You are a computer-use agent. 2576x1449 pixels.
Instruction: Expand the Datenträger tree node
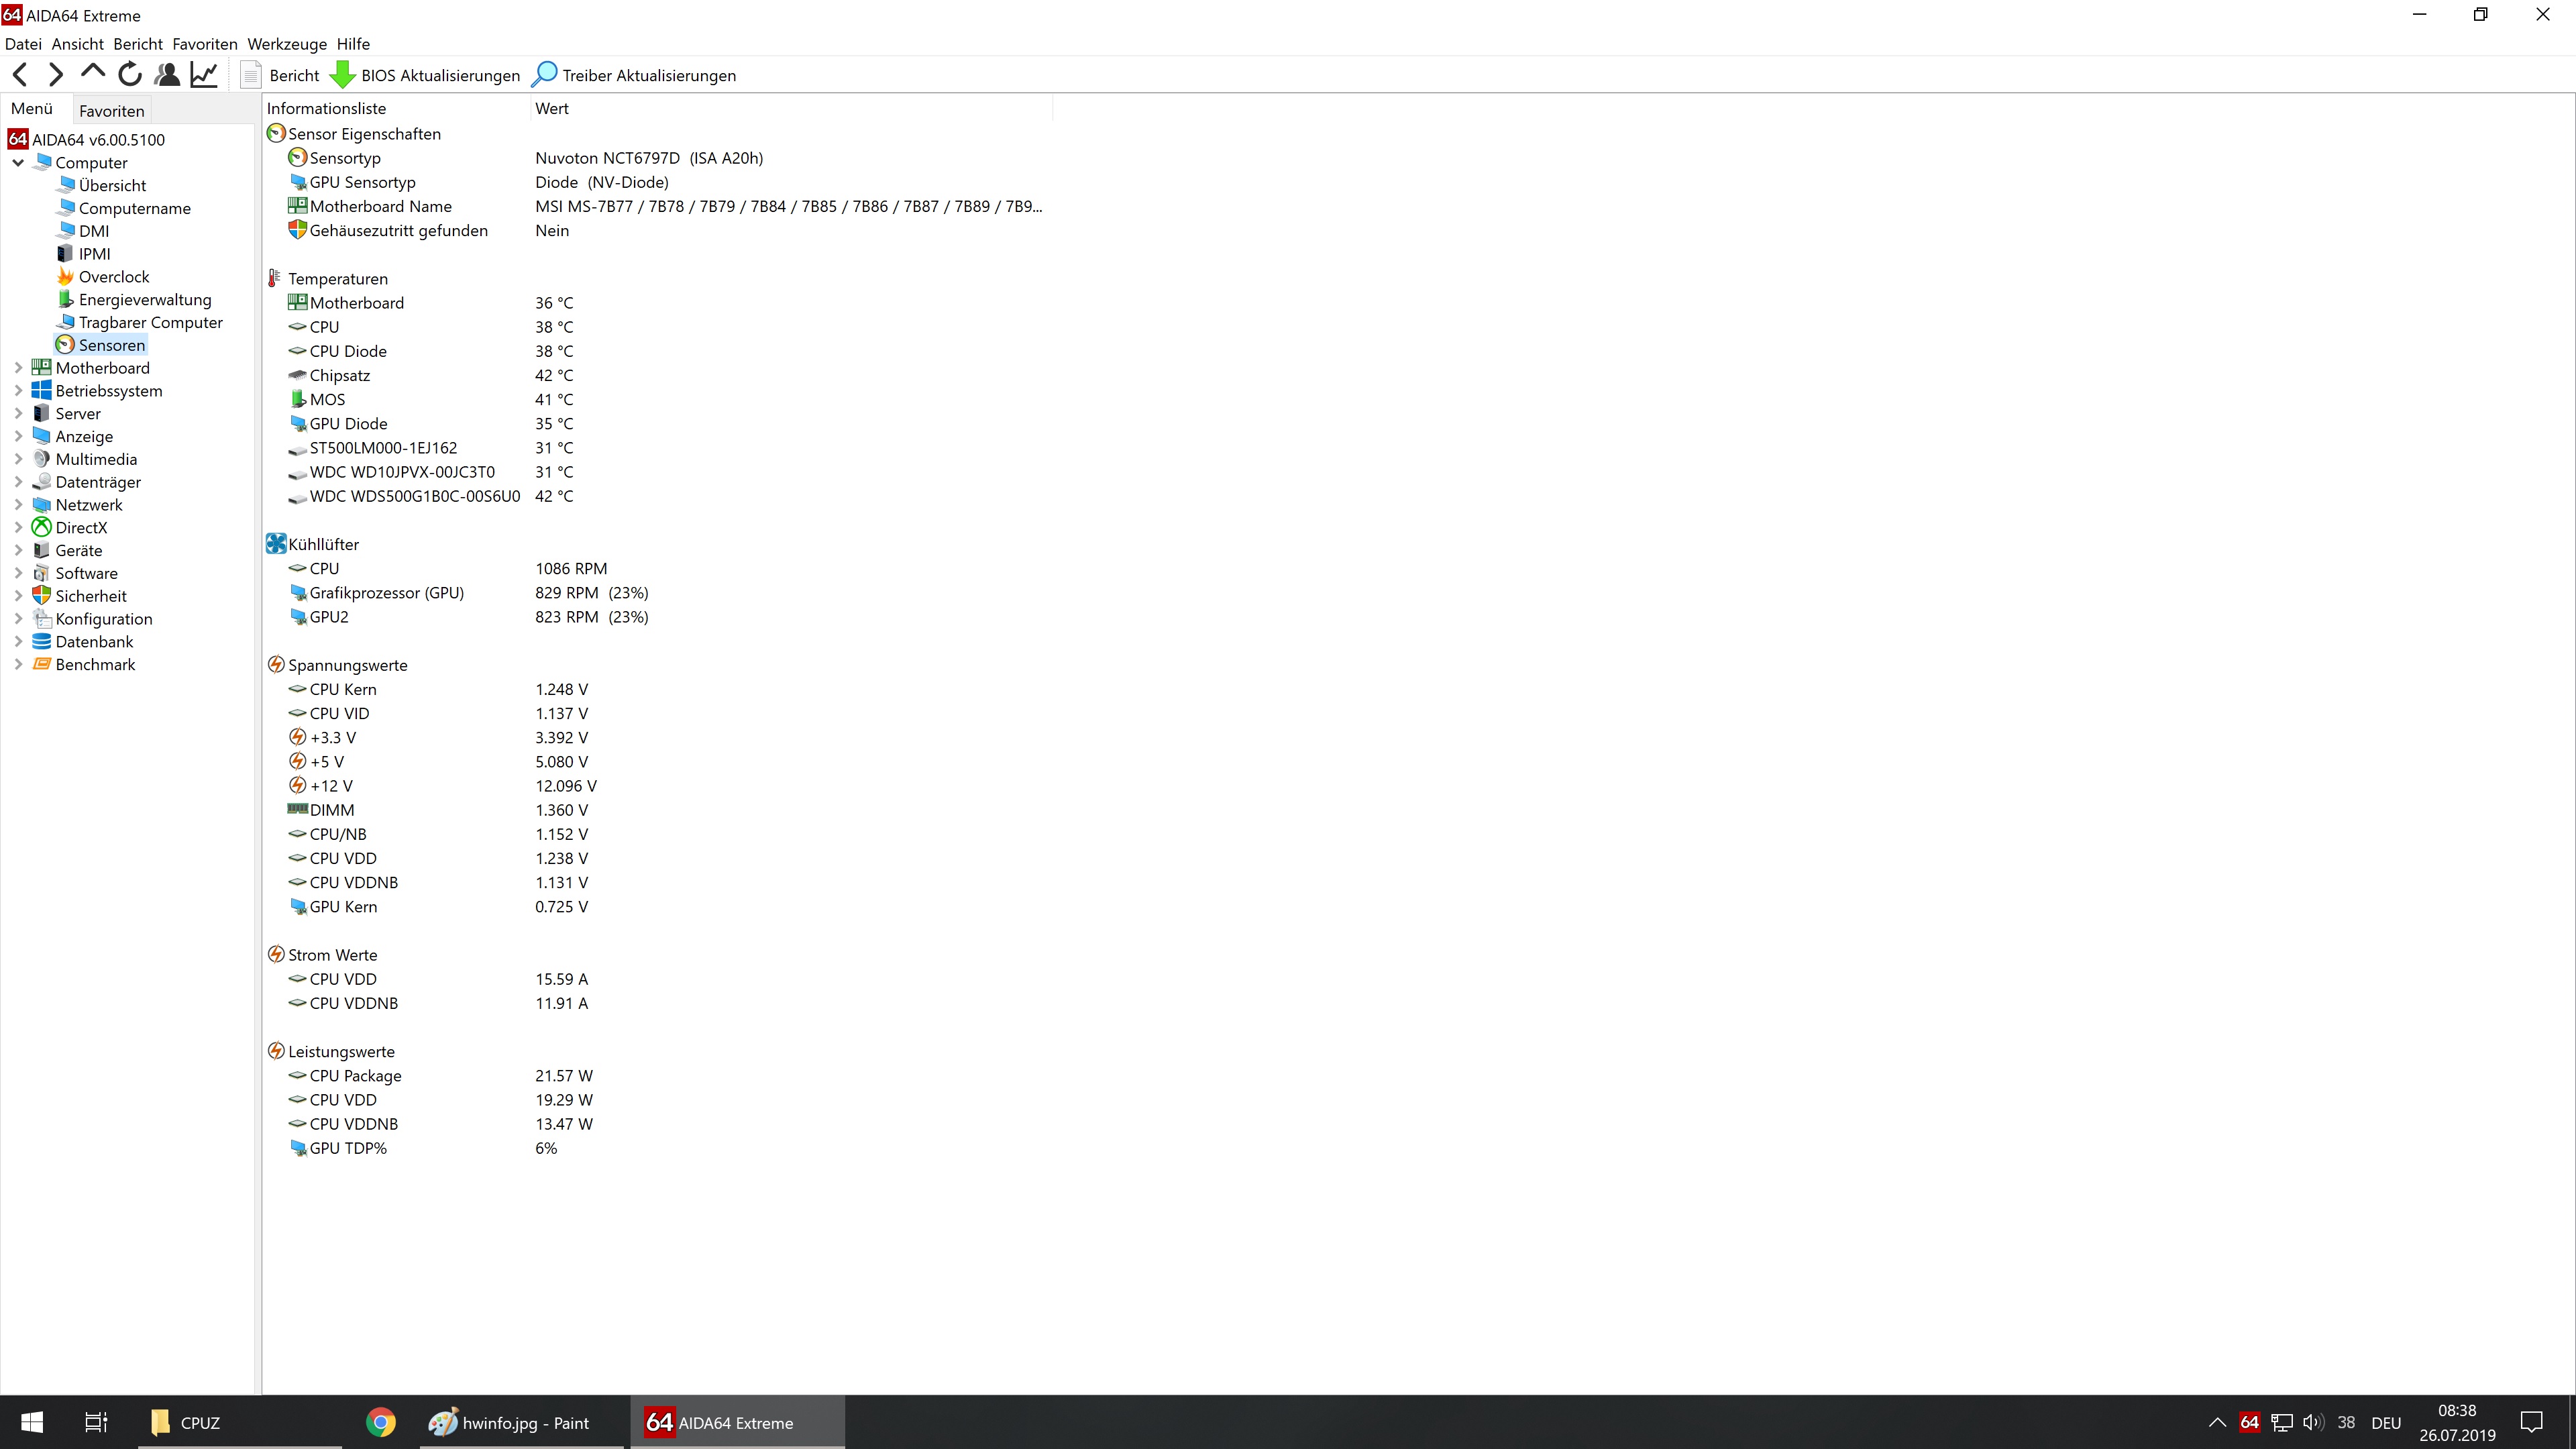[x=18, y=482]
